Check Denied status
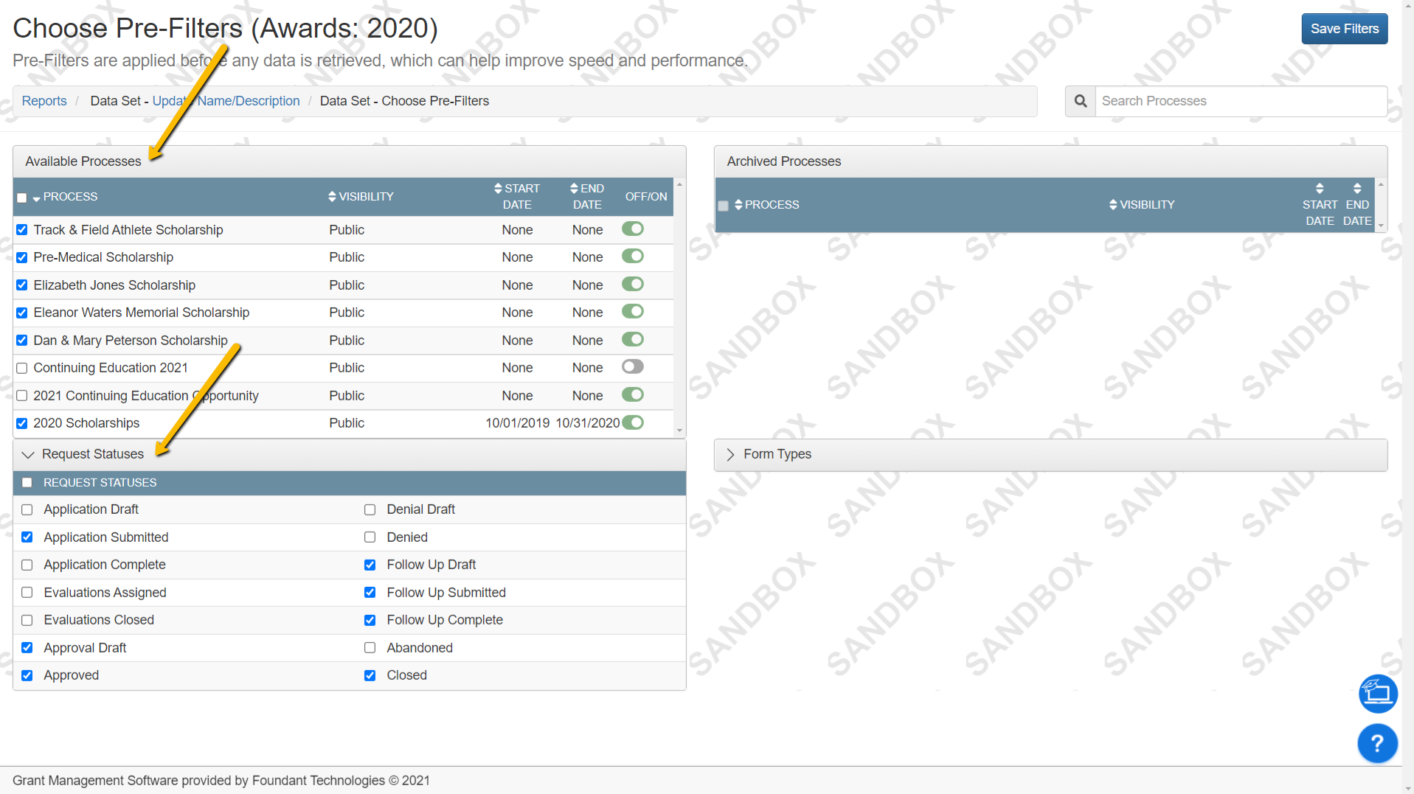Viewport: 1414px width, 794px height. click(x=370, y=537)
